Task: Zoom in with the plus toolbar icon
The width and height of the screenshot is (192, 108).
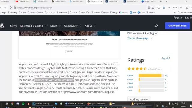Action: (181, 7)
